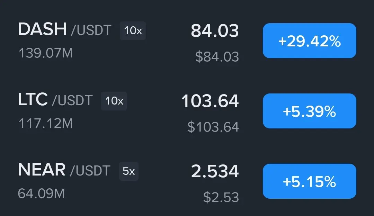The width and height of the screenshot is (374, 216).
Task: Select the +29.42% change button
Action: coord(309,40)
